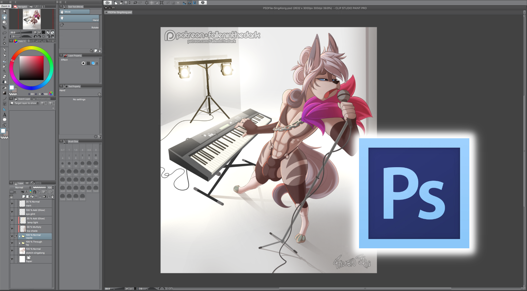Choose the Hand sub tool
This screenshot has width=527, height=291.
[79, 19]
